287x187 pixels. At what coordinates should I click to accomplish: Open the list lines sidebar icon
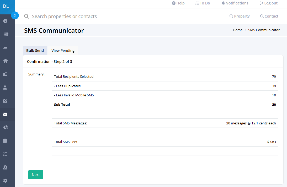pyautogui.click(x=5, y=47)
